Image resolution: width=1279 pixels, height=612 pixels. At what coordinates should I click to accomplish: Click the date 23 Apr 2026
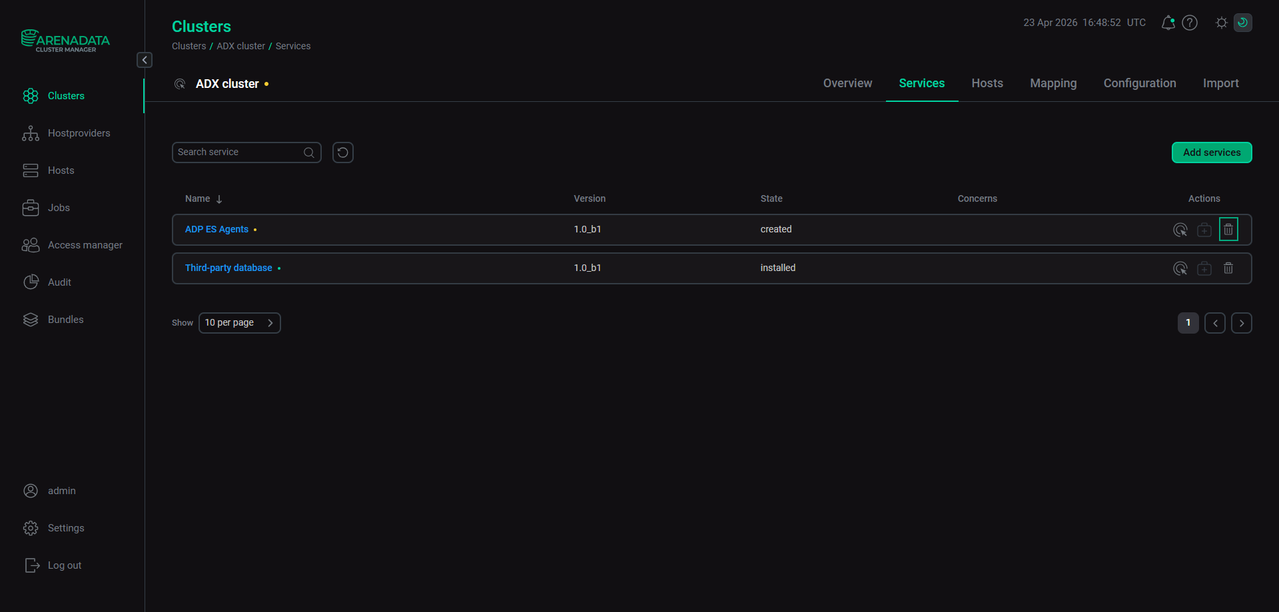coord(1051,23)
